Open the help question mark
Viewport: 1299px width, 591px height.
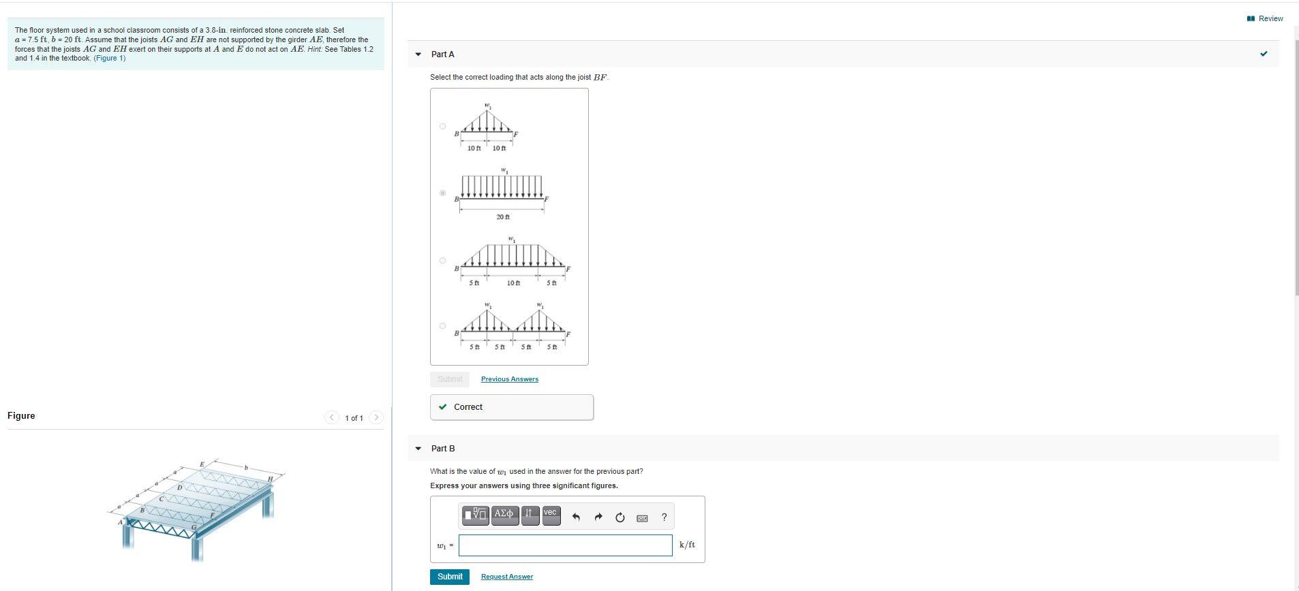pyautogui.click(x=664, y=517)
